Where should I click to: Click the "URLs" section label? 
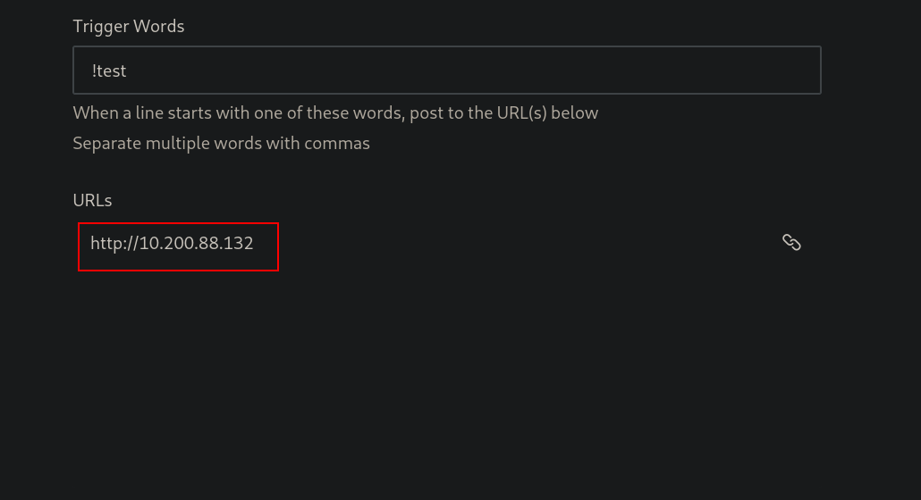click(92, 201)
